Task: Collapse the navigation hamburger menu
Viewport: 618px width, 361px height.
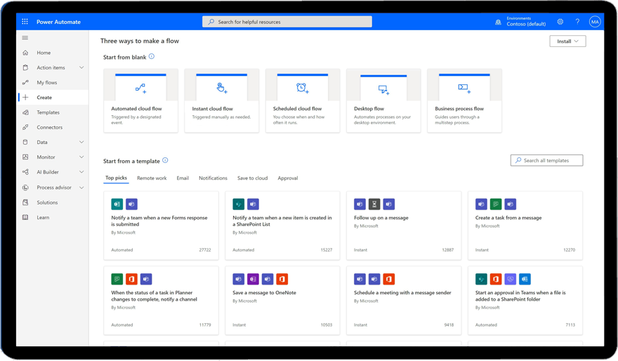Action: tap(25, 38)
